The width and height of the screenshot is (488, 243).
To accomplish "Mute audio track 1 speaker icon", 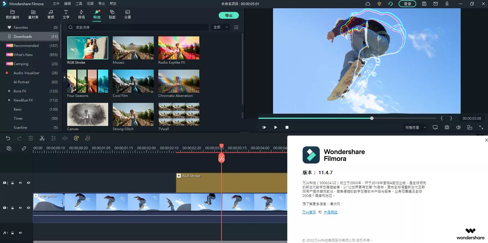I will point(20,233).
